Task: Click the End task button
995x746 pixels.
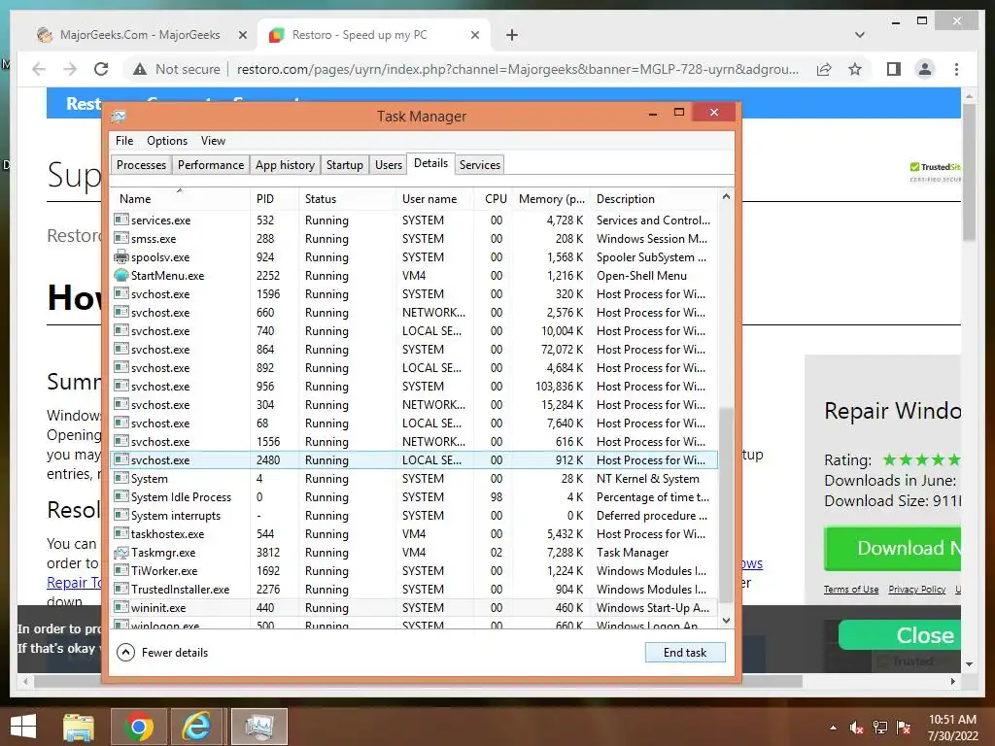Action: 685,652
